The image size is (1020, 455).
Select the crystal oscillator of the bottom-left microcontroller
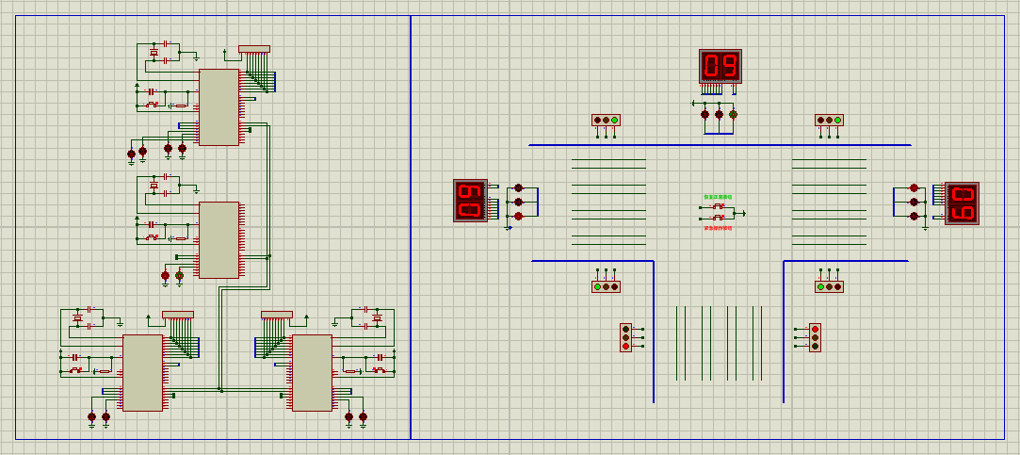[x=77, y=317]
